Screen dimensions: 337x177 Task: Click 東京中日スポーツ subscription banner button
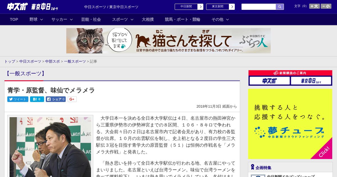point(311,81)
